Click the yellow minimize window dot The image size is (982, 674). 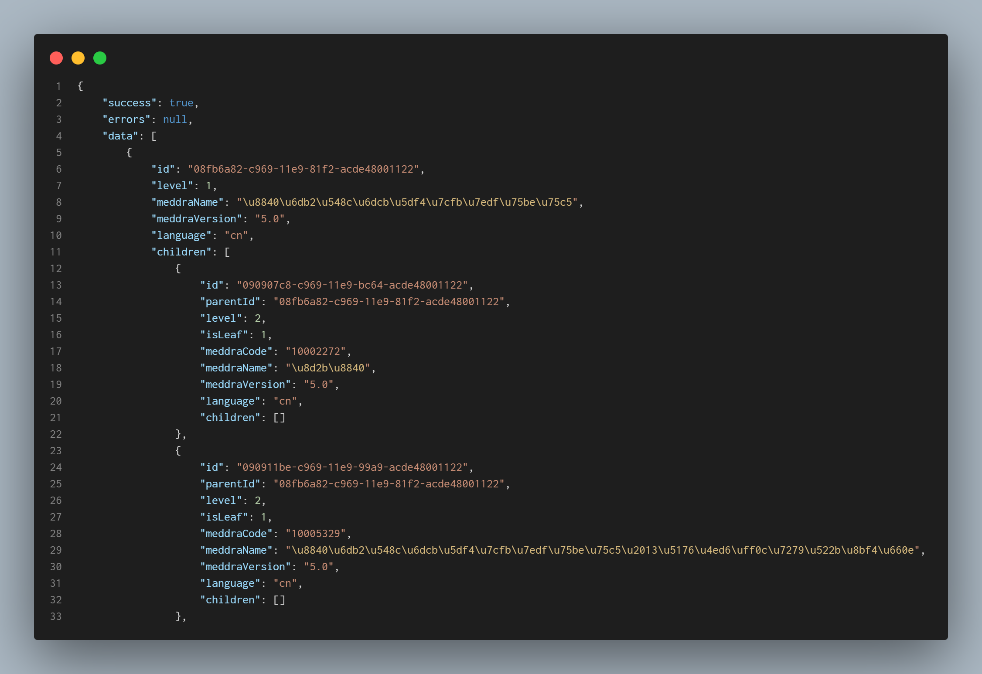tap(78, 58)
